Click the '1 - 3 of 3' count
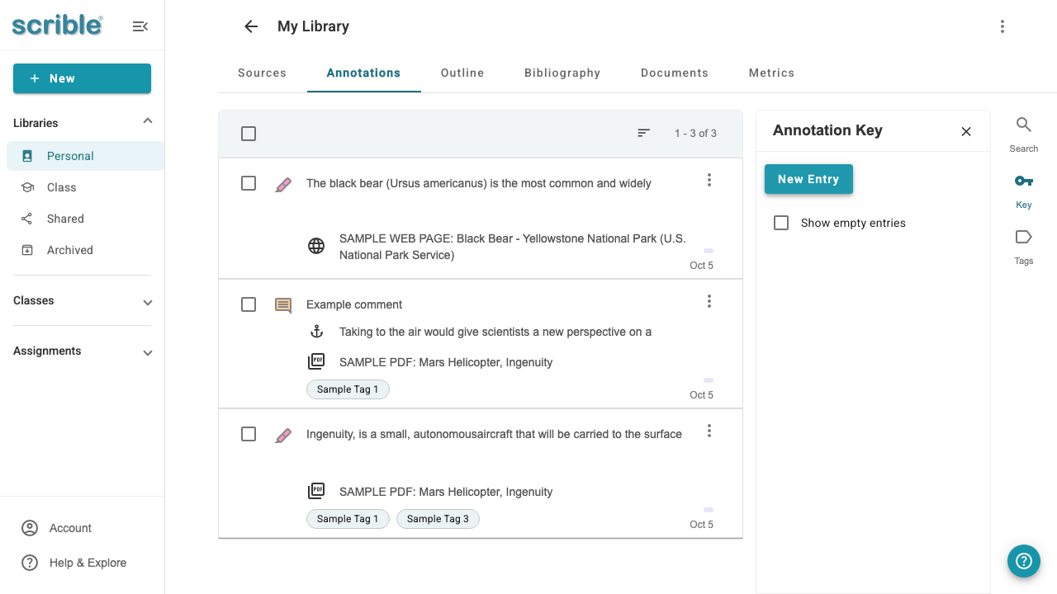Image resolution: width=1057 pixels, height=594 pixels. pyautogui.click(x=695, y=133)
